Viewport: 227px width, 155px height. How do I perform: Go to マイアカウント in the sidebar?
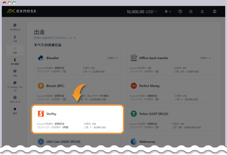coord(15,27)
